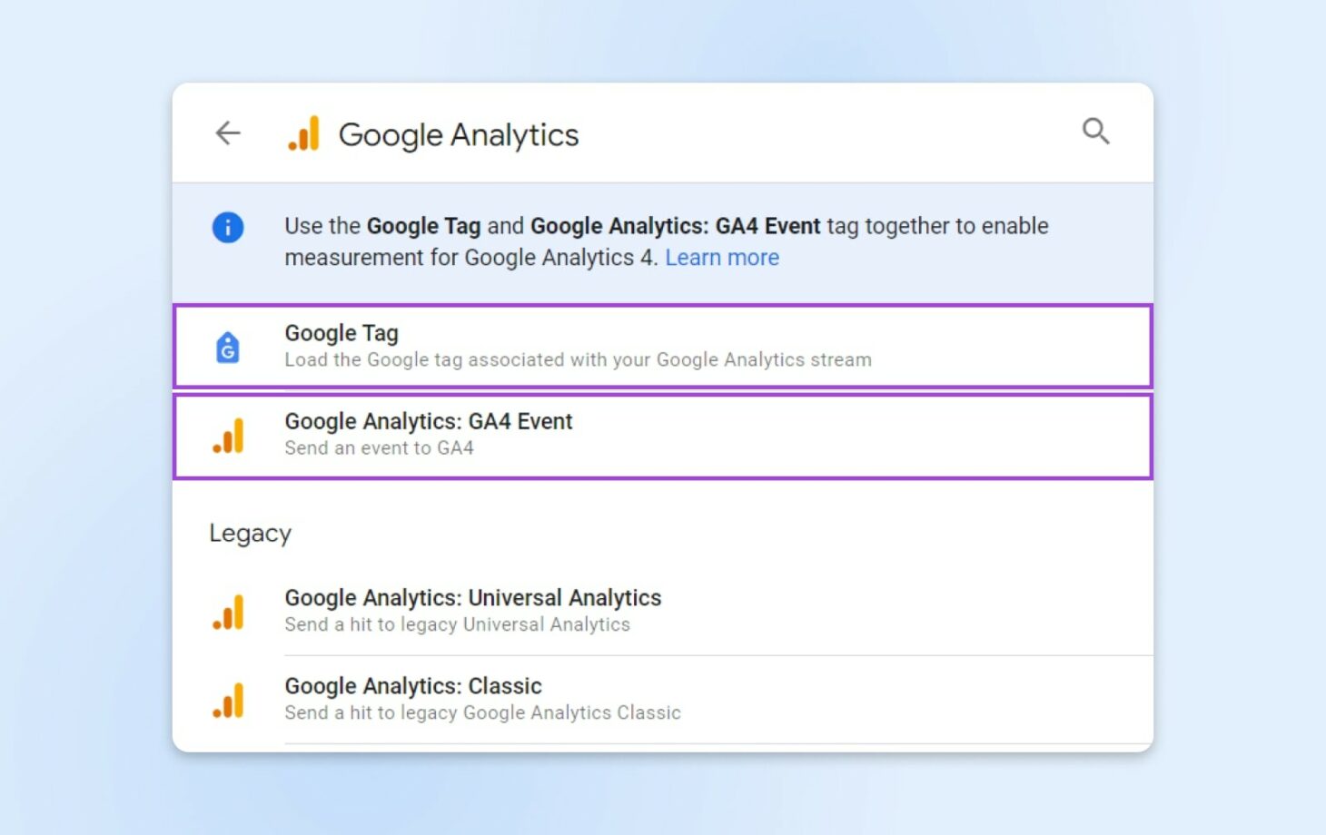Image resolution: width=1326 pixels, height=835 pixels.
Task: Click the Google Analytics Classic icon
Action: click(228, 700)
